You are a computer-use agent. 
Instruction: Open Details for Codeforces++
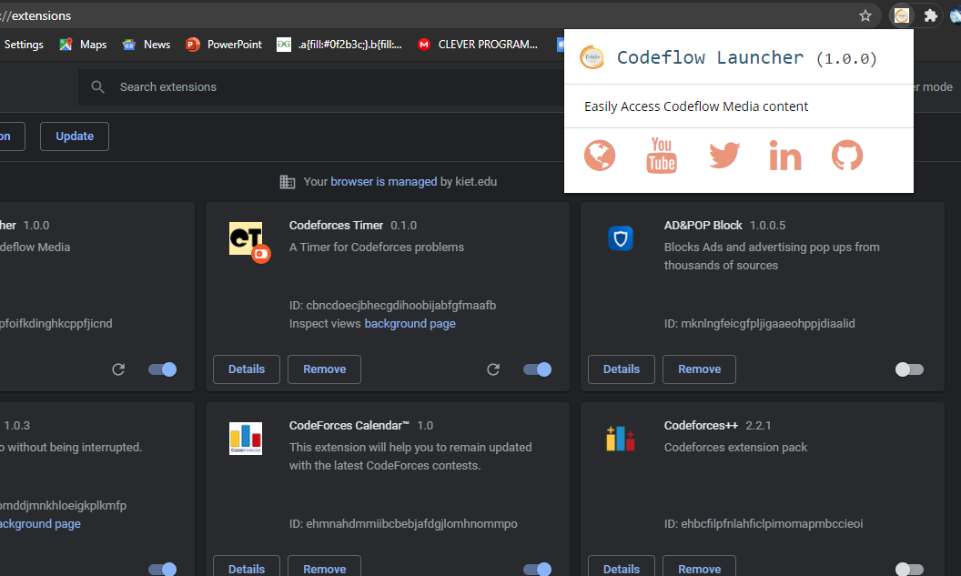pos(622,567)
